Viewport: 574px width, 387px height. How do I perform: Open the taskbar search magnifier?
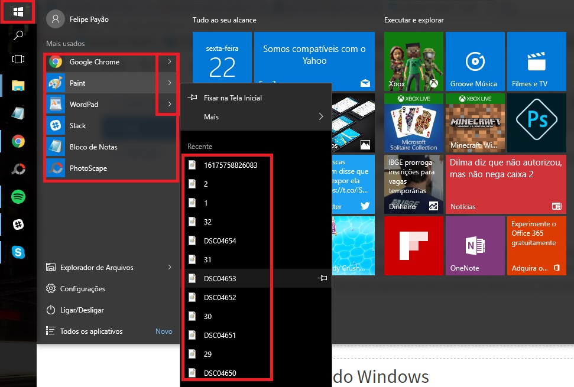pyautogui.click(x=18, y=35)
